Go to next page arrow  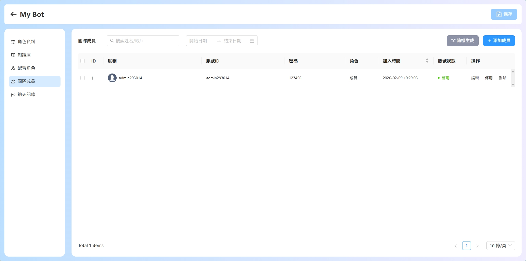[478, 246]
